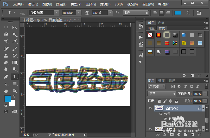Toggle Quick Mask mode

(x=6, y=111)
